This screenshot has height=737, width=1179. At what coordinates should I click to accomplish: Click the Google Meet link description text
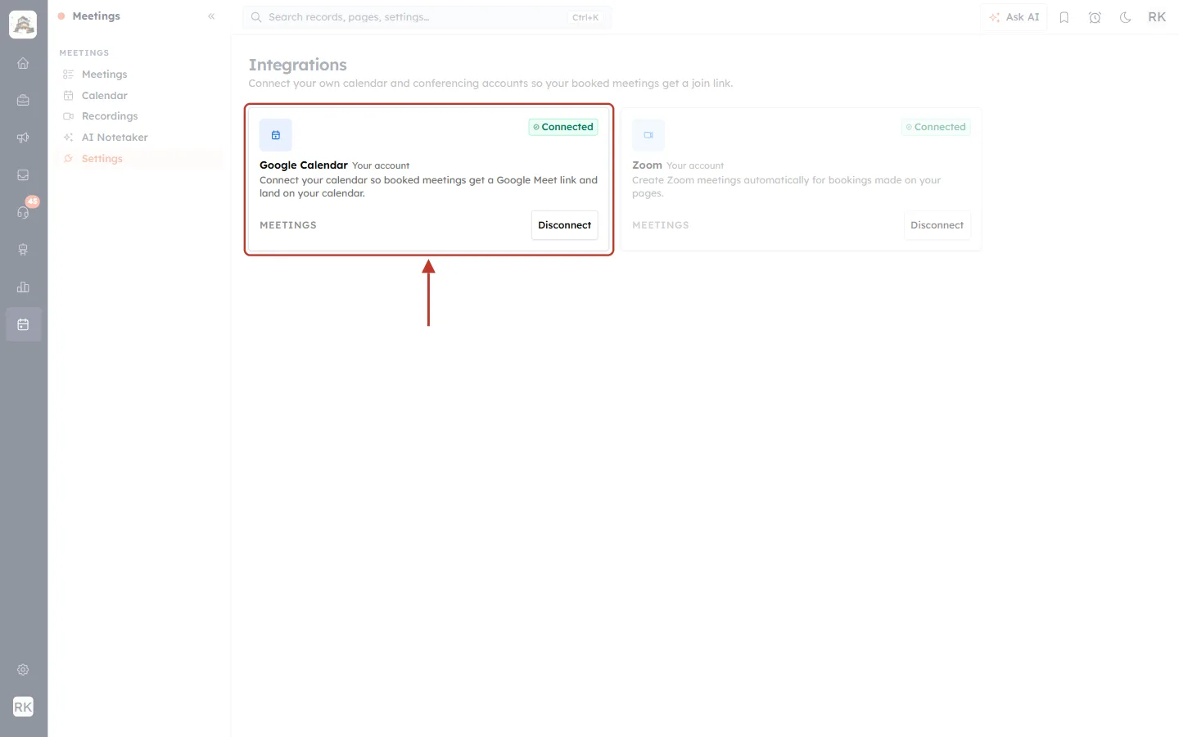pyautogui.click(x=428, y=187)
